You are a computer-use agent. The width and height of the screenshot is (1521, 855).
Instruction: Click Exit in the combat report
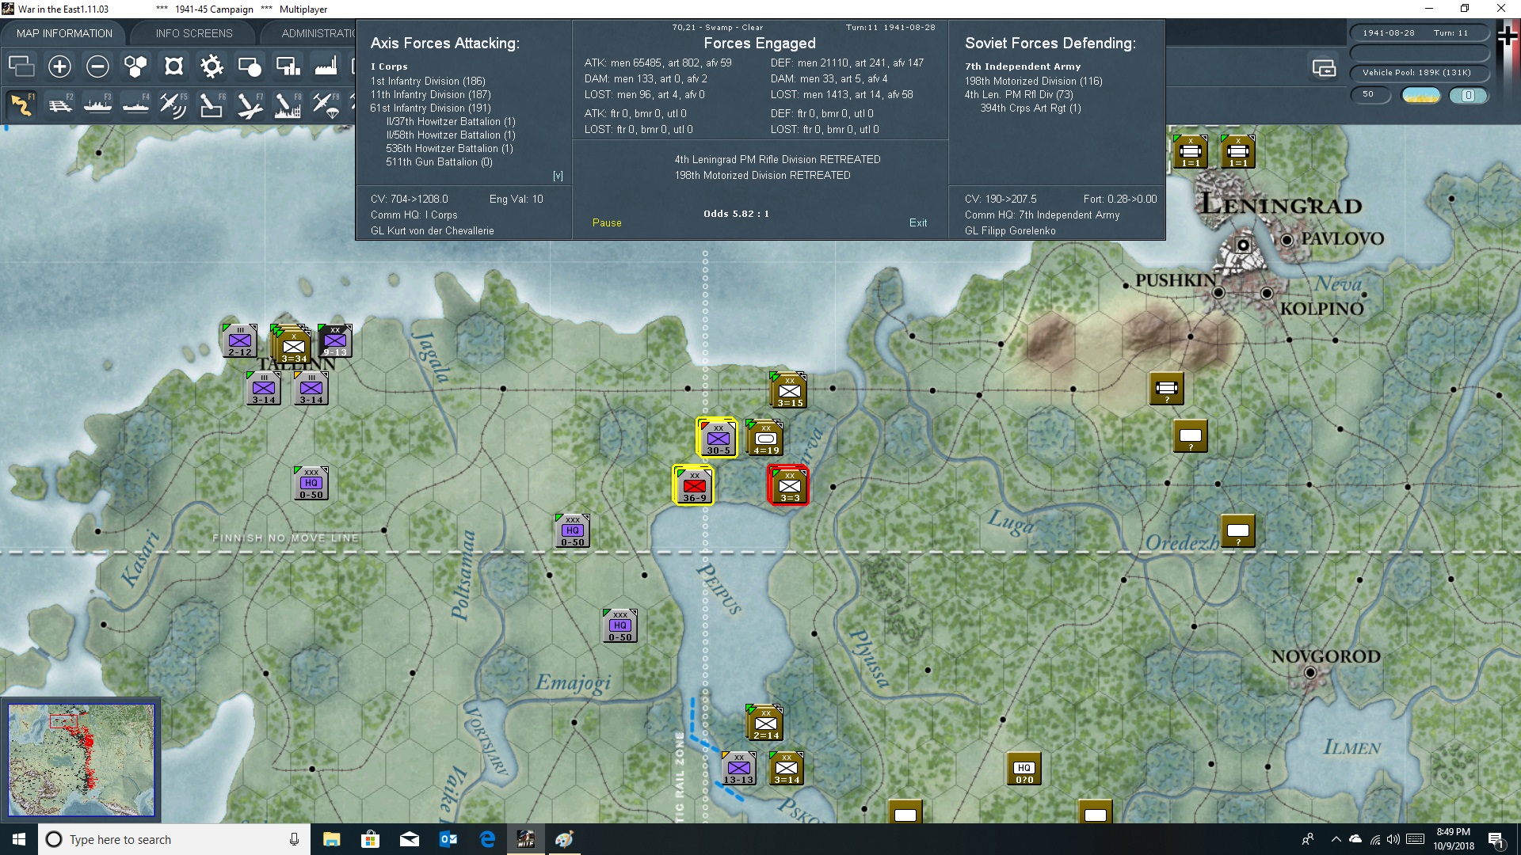[x=918, y=223]
